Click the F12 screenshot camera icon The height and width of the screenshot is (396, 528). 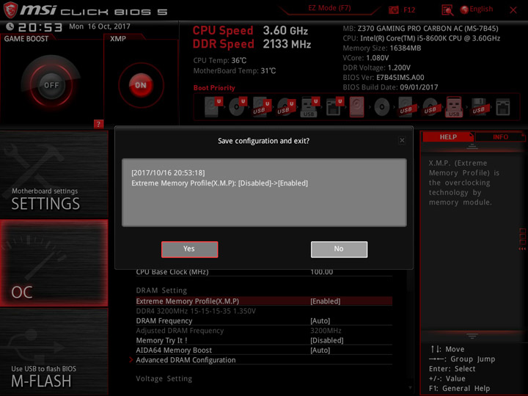[393, 10]
